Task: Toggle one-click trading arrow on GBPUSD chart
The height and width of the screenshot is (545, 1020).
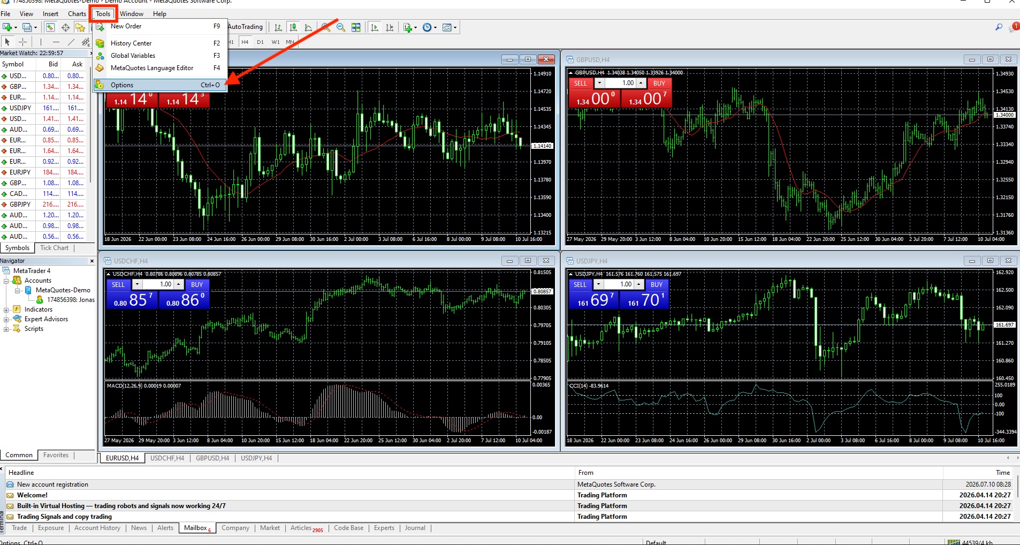Action: (x=570, y=73)
